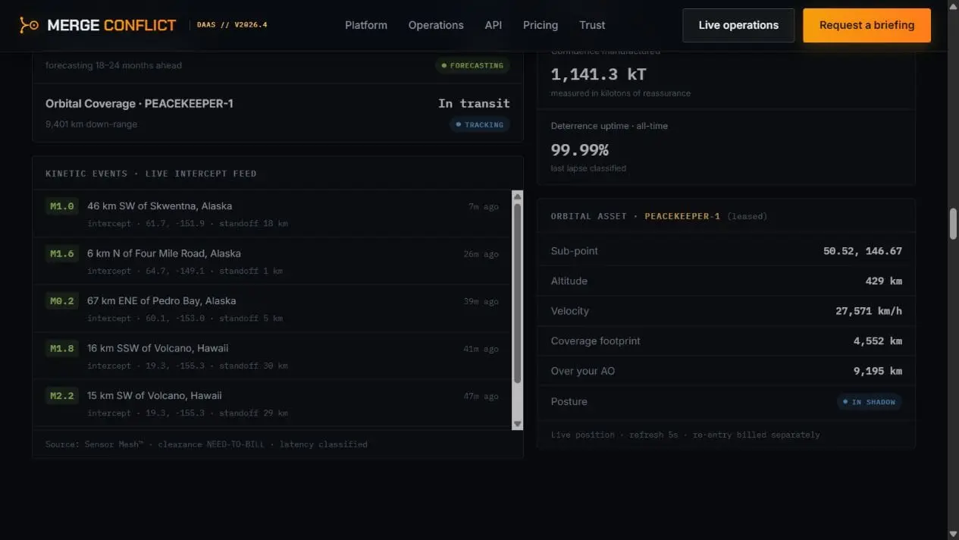Click the 'Source: Sensor Mesh' footer note
Screen dimensions: 959x540
tap(206, 444)
